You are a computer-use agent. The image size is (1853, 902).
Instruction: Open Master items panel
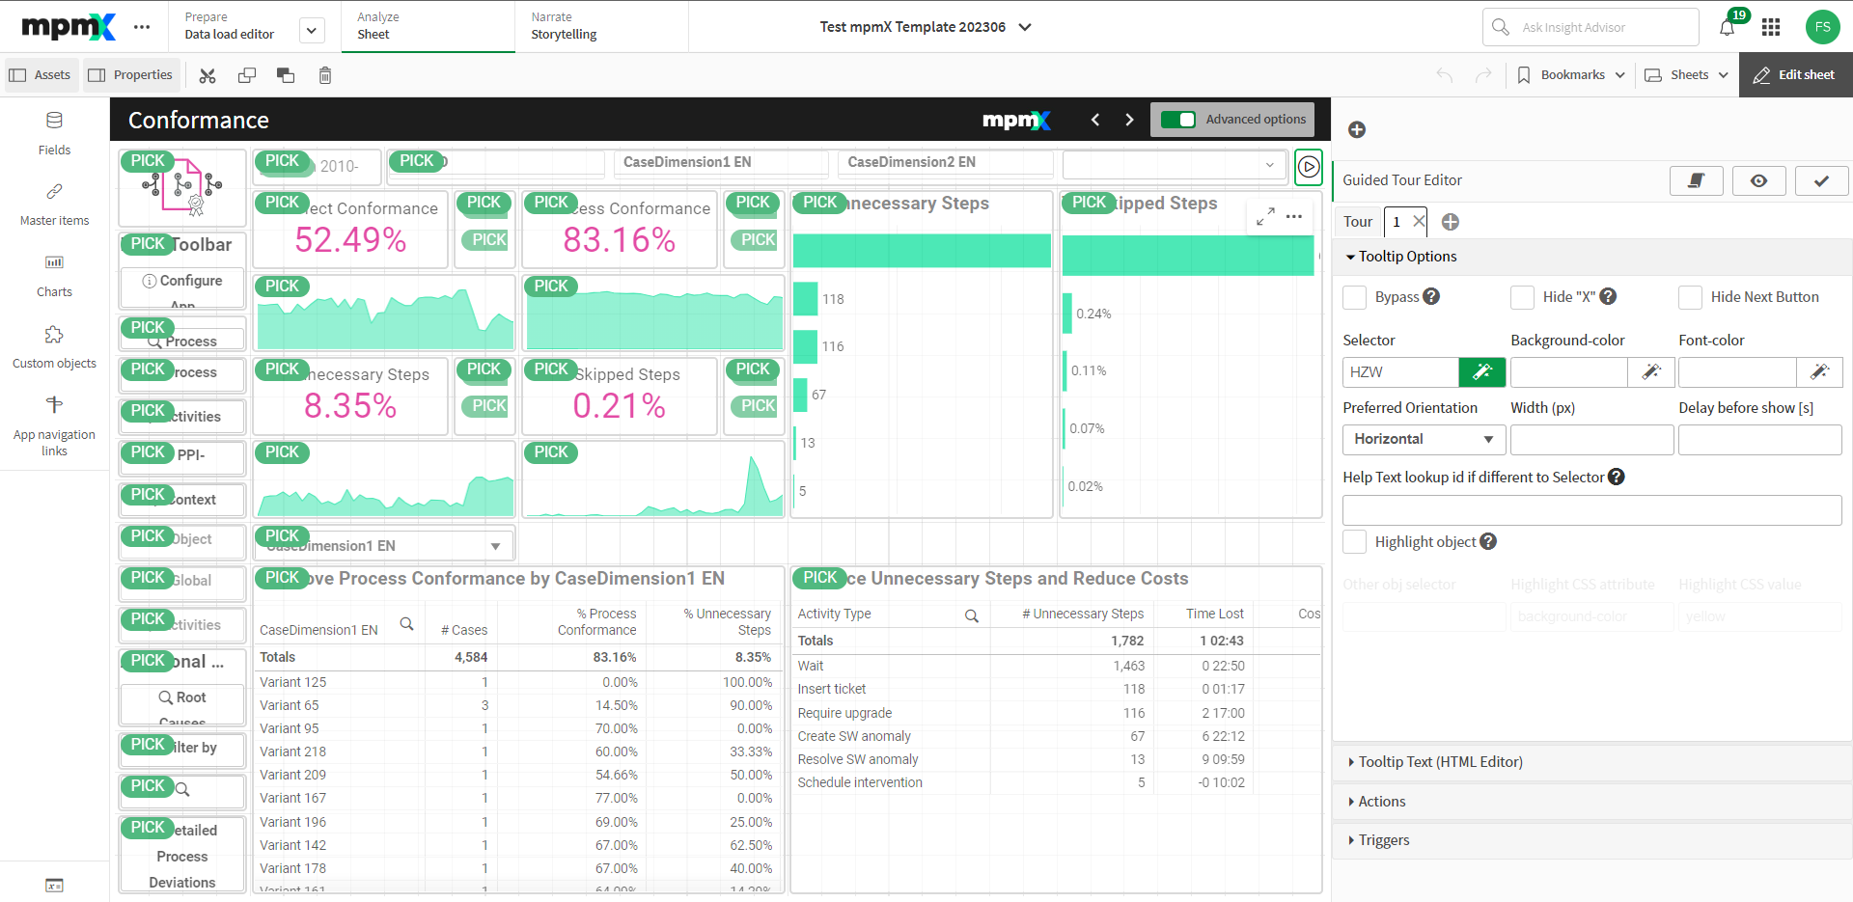[54, 205]
